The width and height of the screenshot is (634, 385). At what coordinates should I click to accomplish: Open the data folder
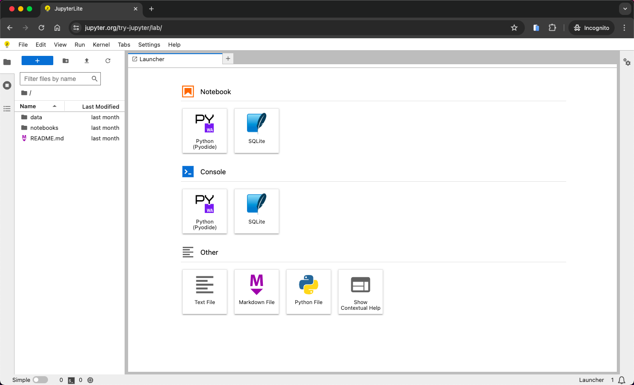[x=70, y=117]
